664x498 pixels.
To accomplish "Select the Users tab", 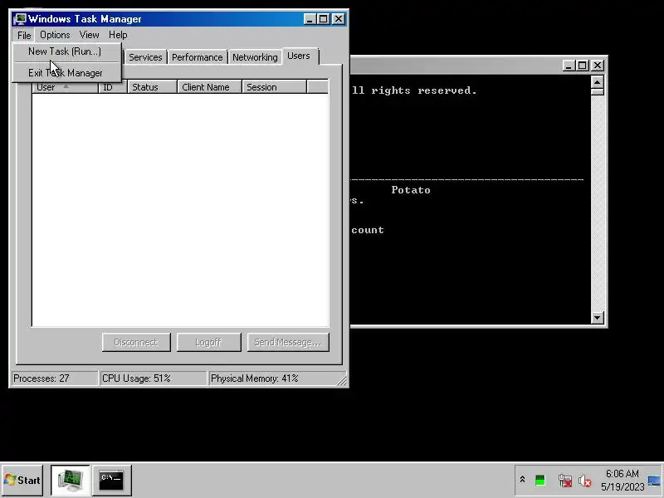I will 299,56.
